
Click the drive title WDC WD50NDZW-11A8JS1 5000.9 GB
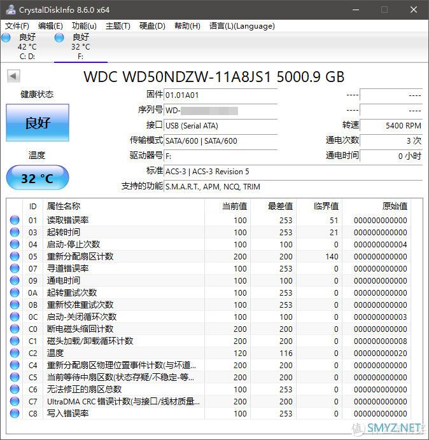pyautogui.click(x=214, y=76)
